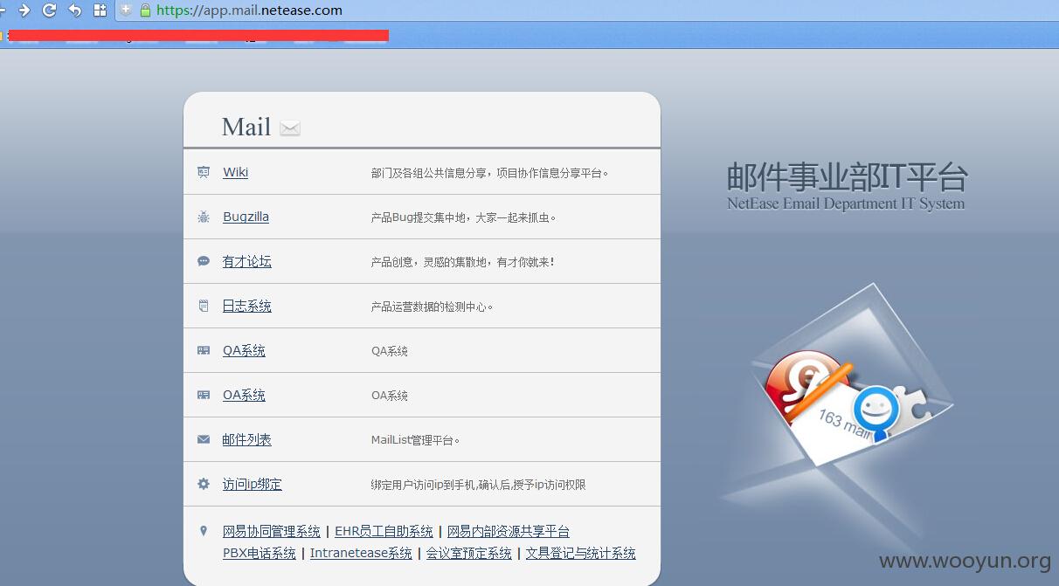The image size is (1059, 586).
Task: Click the green SSL padlock icon
Action: (x=145, y=10)
